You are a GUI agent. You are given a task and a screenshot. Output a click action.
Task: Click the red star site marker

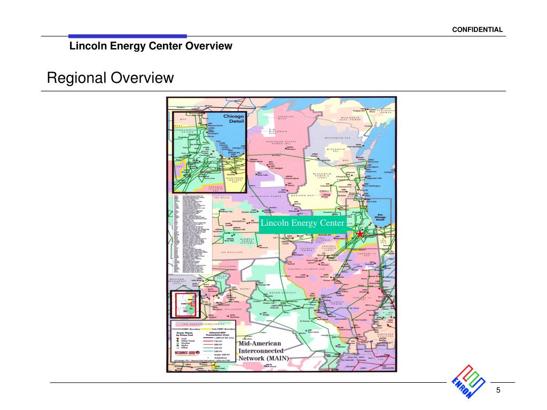pos(360,234)
